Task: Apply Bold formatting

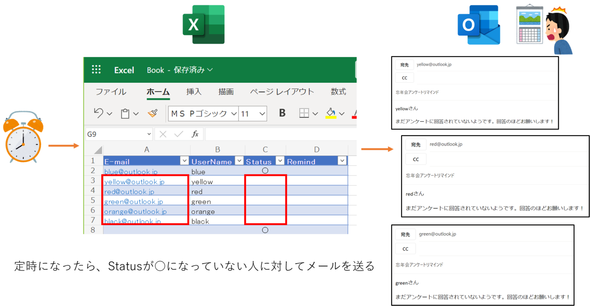Action: (282, 113)
